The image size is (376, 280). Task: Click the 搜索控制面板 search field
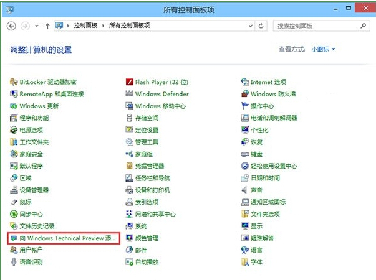(321, 26)
